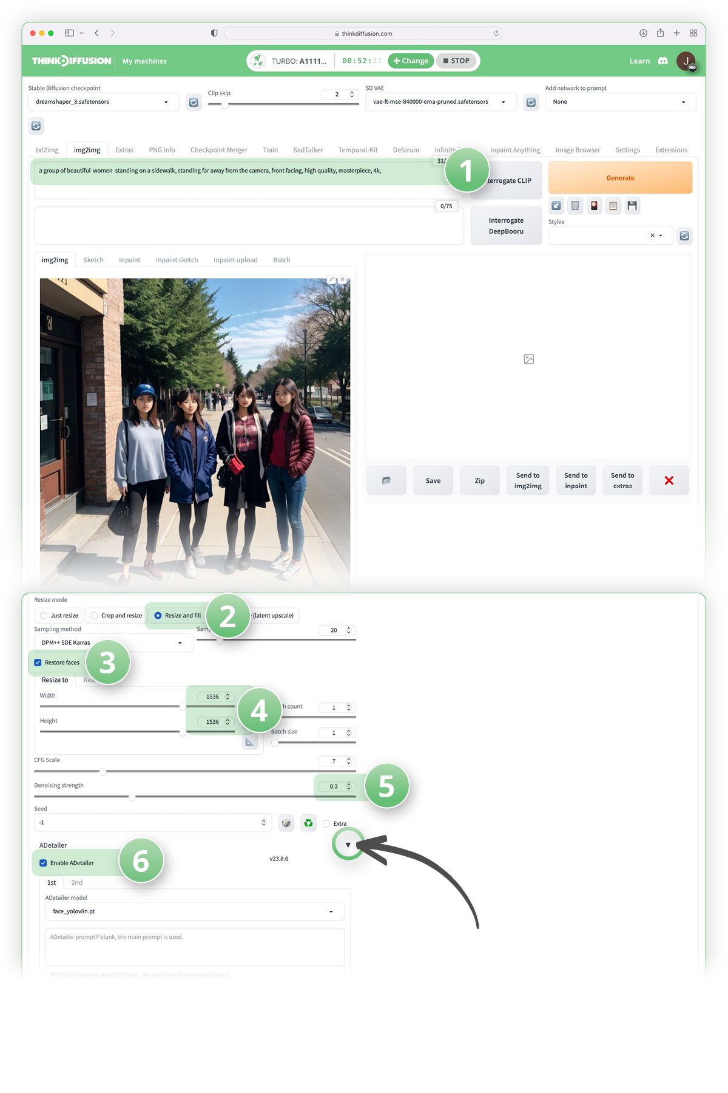The width and height of the screenshot is (728, 1093).
Task: Click the rocket icon beside TURBO
Action: [258, 61]
